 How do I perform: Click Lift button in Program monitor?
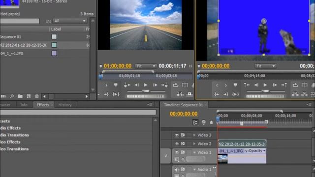coord(295,94)
